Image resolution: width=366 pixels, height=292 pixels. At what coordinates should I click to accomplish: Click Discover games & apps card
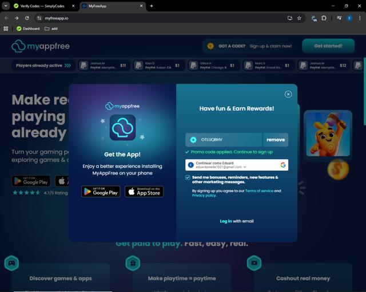[x=61, y=278]
